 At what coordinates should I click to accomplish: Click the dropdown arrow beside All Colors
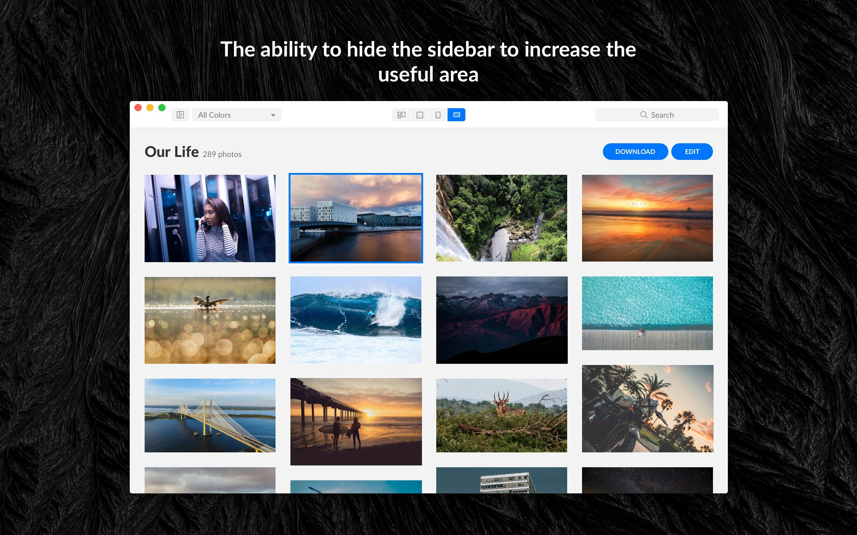273,115
